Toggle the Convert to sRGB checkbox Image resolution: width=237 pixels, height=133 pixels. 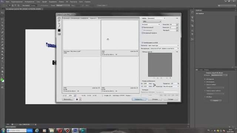[x=142, y=43]
